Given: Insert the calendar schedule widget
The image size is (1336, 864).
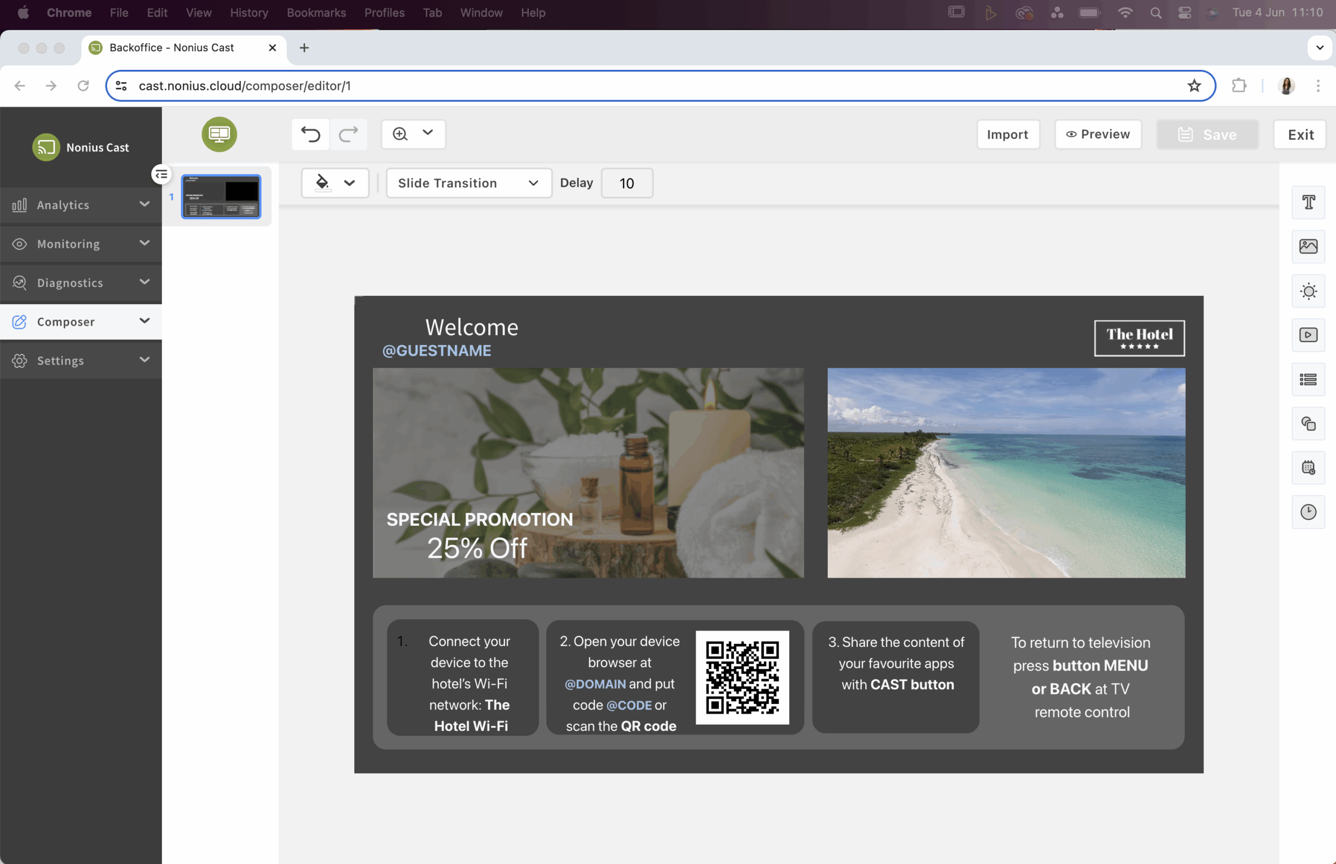Looking at the screenshot, I should click(x=1308, y=467).
